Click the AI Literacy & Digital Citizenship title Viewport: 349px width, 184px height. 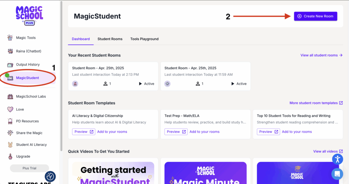(97, 116)
